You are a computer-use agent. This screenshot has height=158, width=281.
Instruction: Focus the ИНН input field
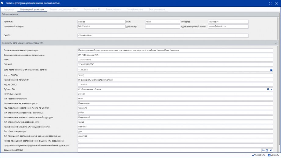pyautogui.click(x=175, y=60)
